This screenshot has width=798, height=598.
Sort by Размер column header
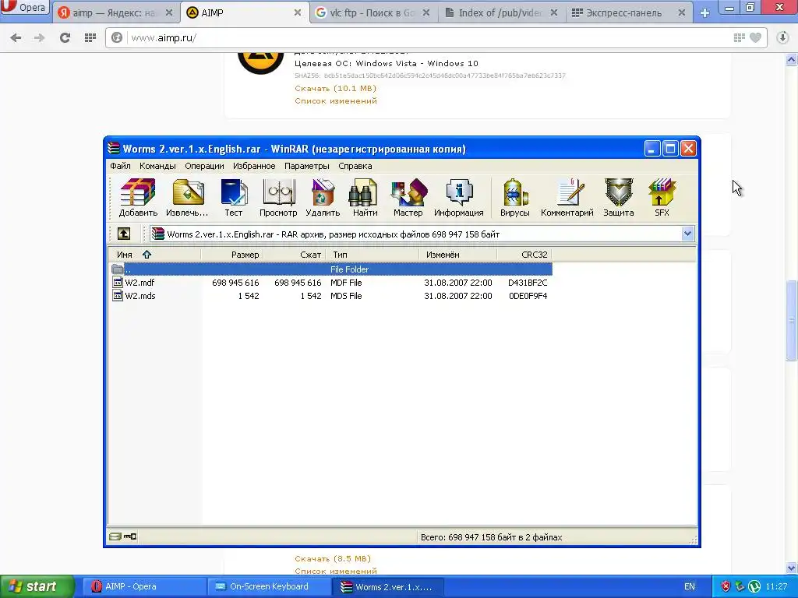(231, 255)
